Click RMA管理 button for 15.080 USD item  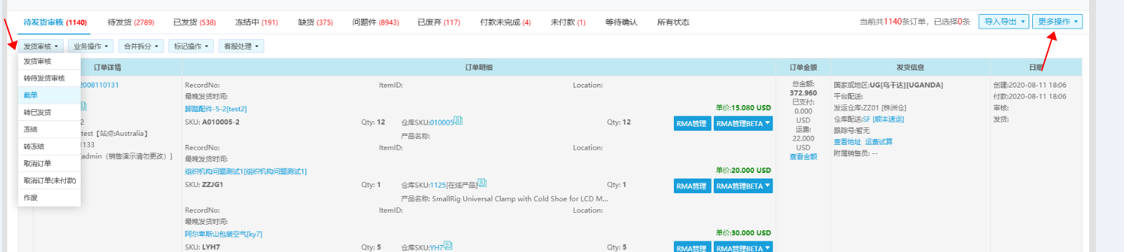[691, 123]
